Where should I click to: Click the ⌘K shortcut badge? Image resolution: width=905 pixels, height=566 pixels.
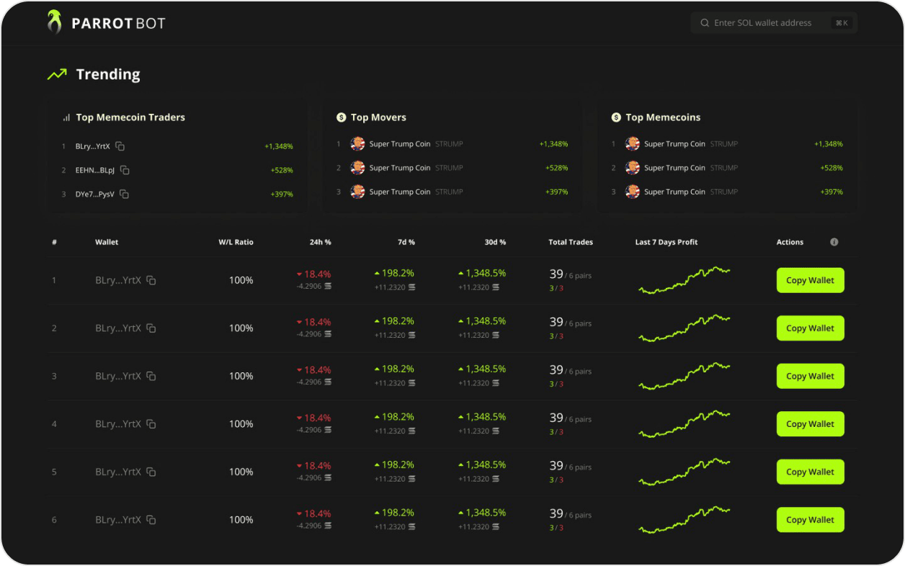click(842, 23)
